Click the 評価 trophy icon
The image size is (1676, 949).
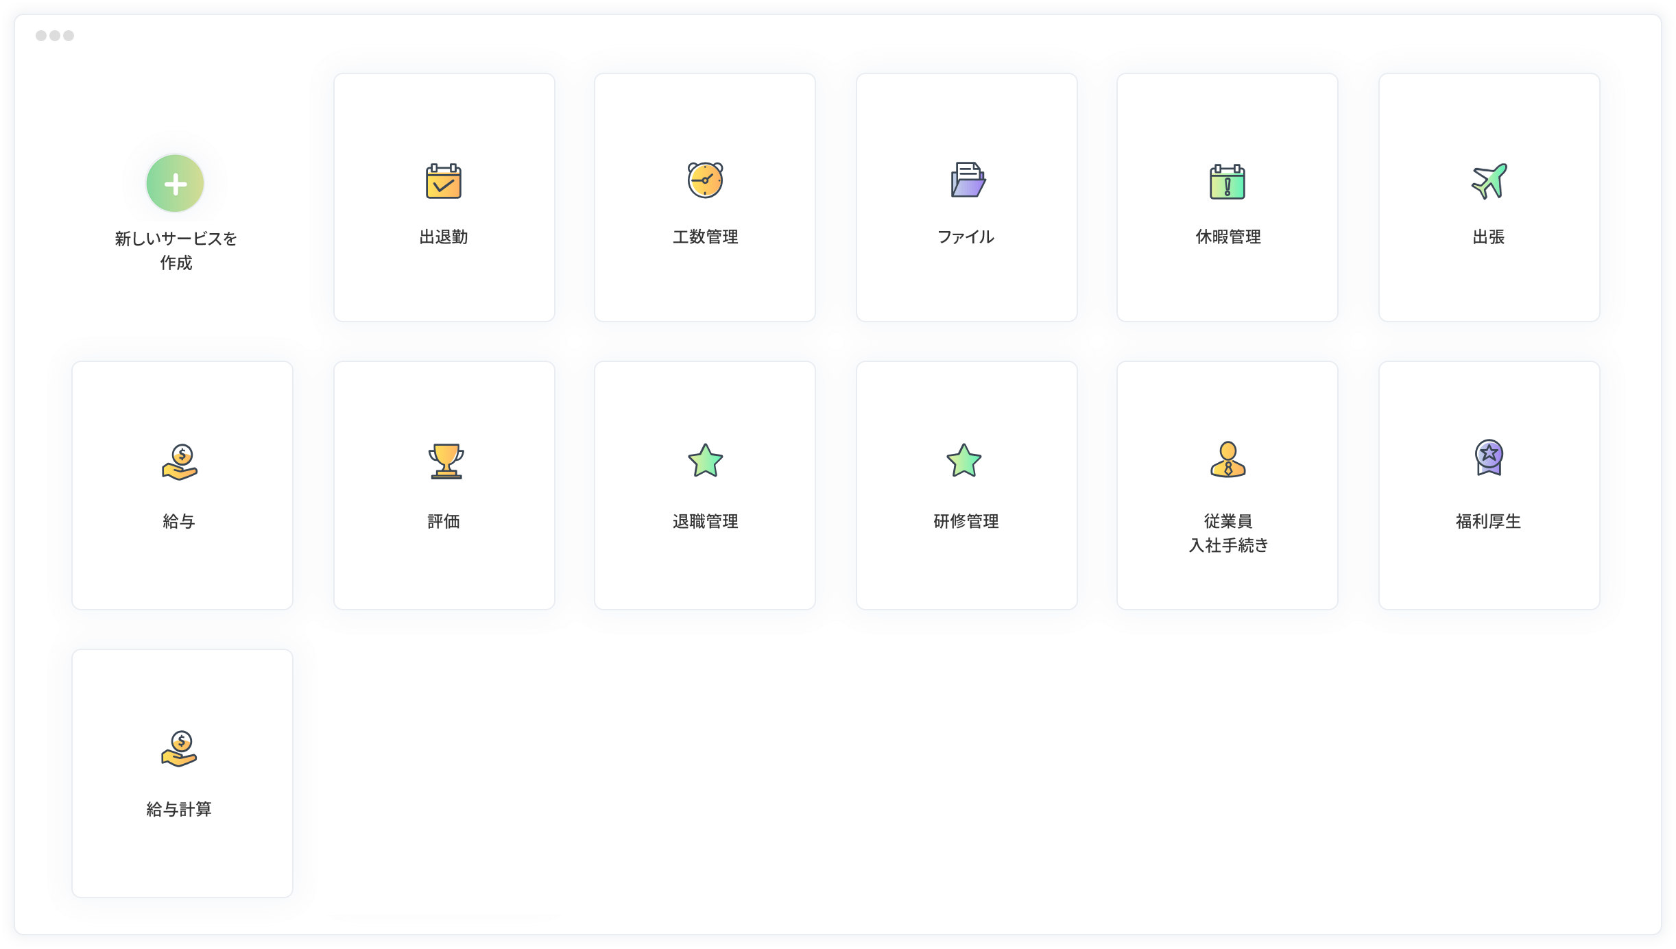pos(446,461)
